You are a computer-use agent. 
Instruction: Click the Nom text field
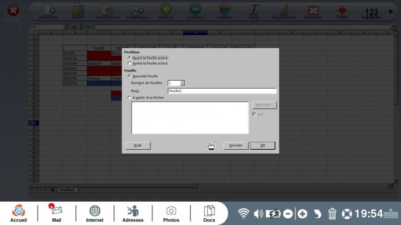(222, 91)
